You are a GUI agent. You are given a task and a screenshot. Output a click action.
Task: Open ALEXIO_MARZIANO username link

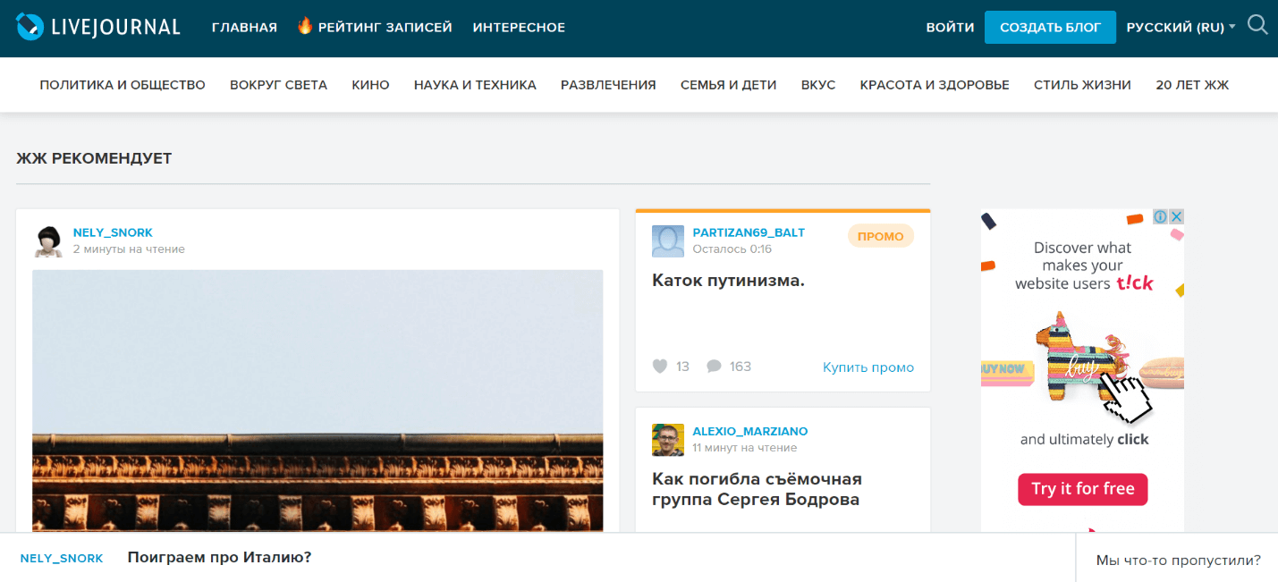click(750, 431)
